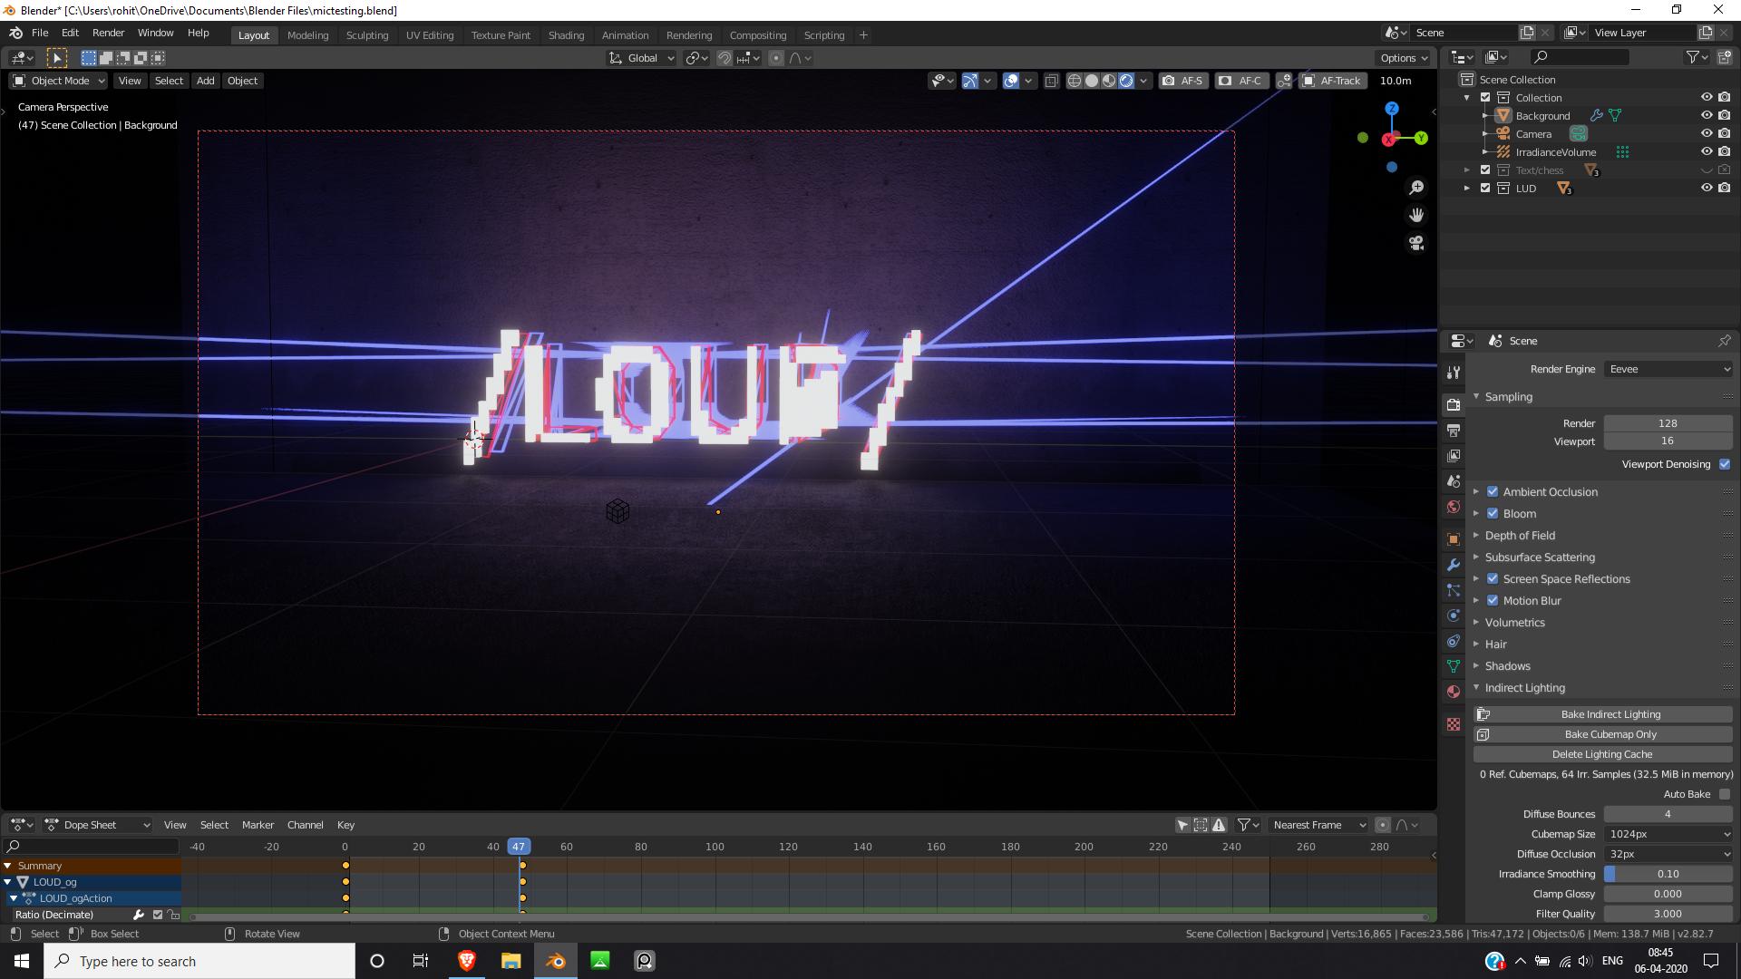Adjust Irradiance Smoothing slider
This screenshot has width=1741, height=979.
[1668, 874]
